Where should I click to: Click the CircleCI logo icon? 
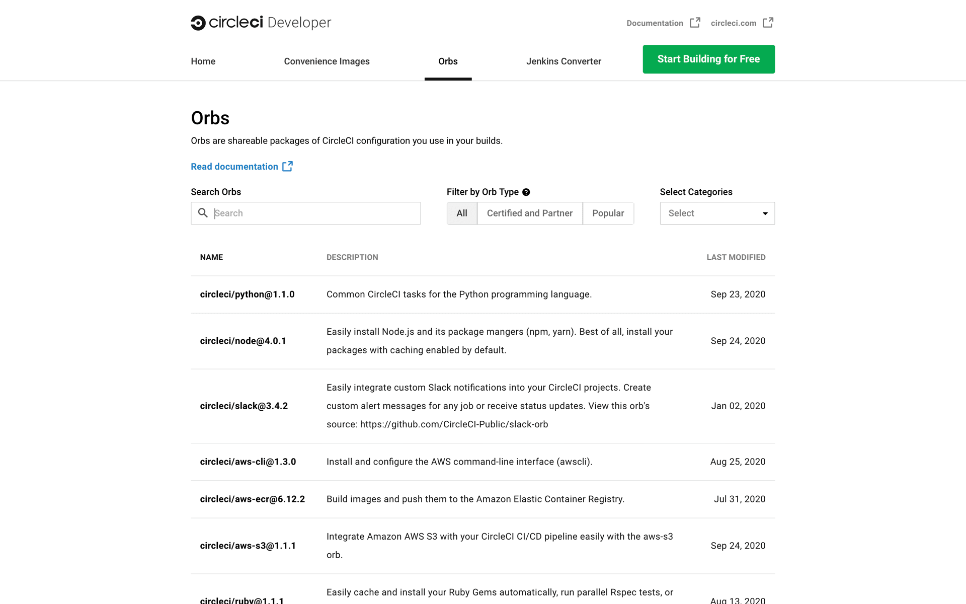coord(198,23)
